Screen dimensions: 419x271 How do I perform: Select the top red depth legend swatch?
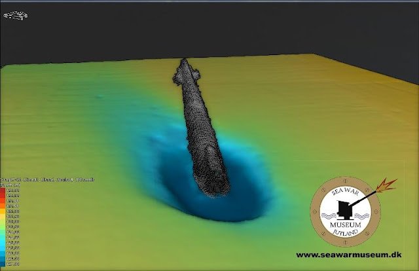point(3,190)
